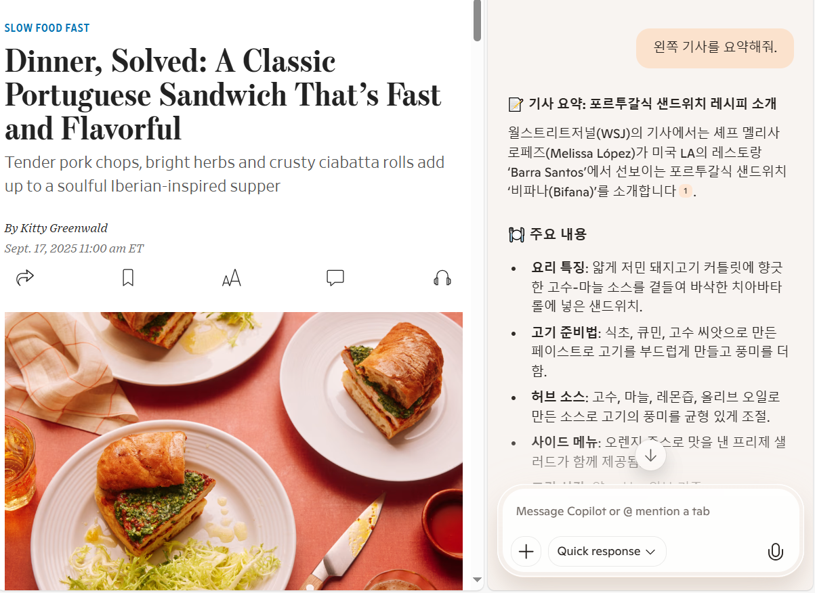
Task: Click the share arrow icon under the byline
Action: coord(25,278)
